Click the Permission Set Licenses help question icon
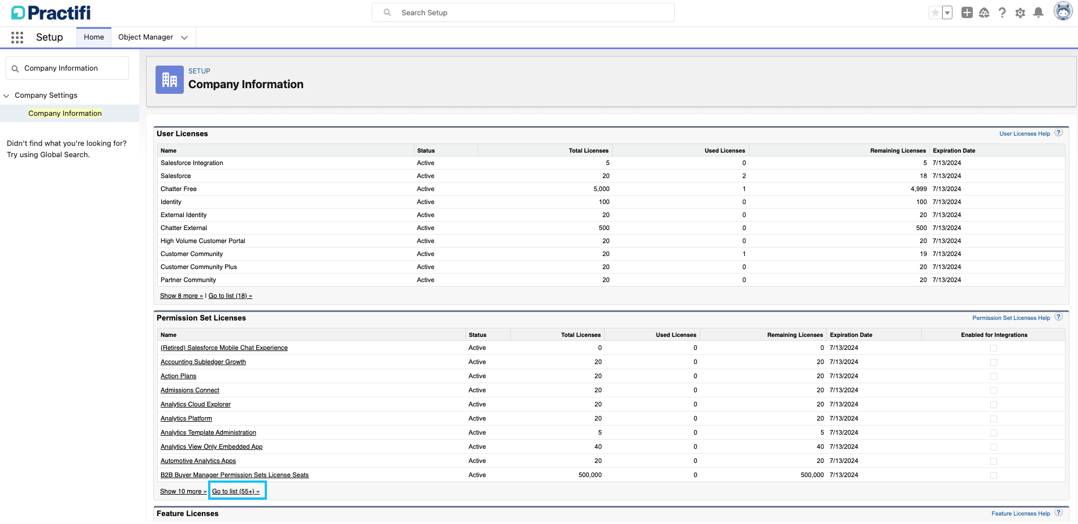 tap(1059, 317)
